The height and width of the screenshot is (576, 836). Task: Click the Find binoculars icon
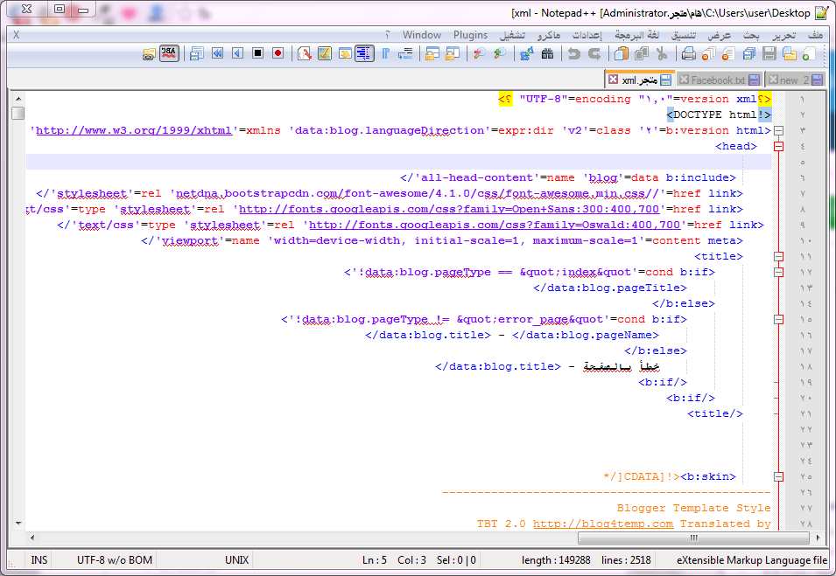548,53
